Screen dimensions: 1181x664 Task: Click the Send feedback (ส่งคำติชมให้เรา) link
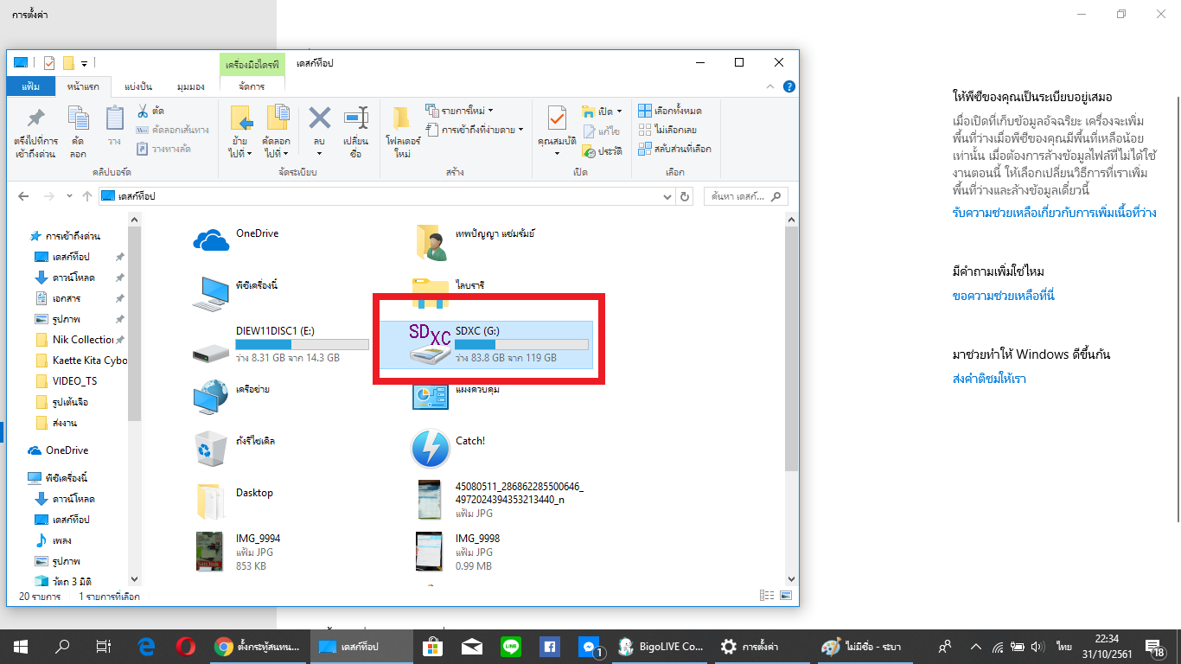point(989,379)
